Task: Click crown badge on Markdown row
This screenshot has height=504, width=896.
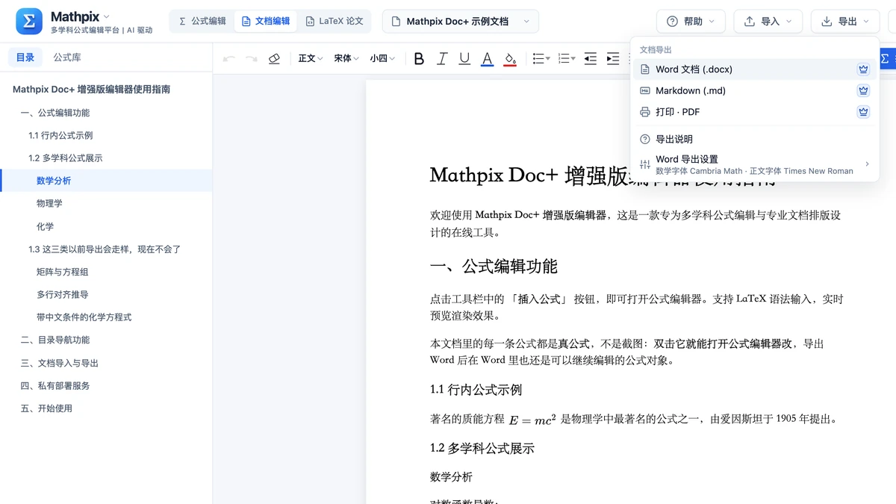Action: 863,90
